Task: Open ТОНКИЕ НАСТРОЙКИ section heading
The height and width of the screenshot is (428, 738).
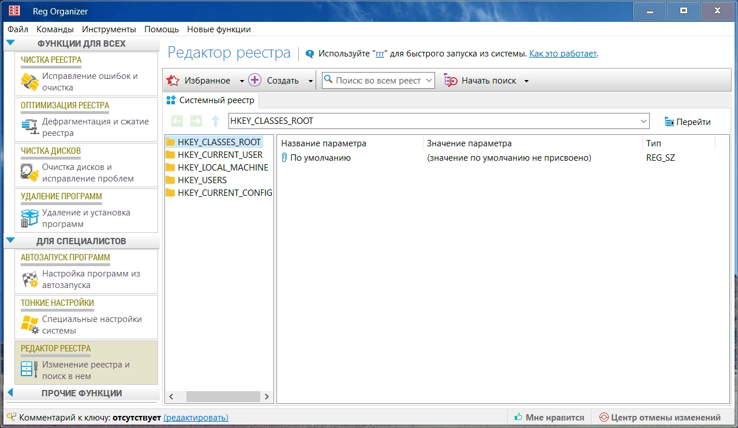Action: coord(57,303)
